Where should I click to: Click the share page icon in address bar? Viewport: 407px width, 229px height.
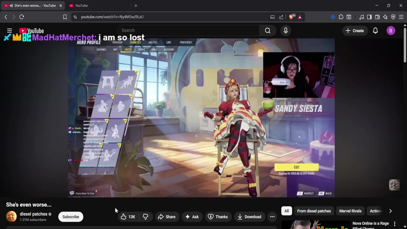[x=281, y=17]
